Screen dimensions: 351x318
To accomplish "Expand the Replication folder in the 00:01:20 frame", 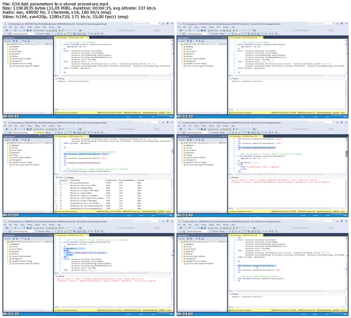I will click(x=182, y=54).
